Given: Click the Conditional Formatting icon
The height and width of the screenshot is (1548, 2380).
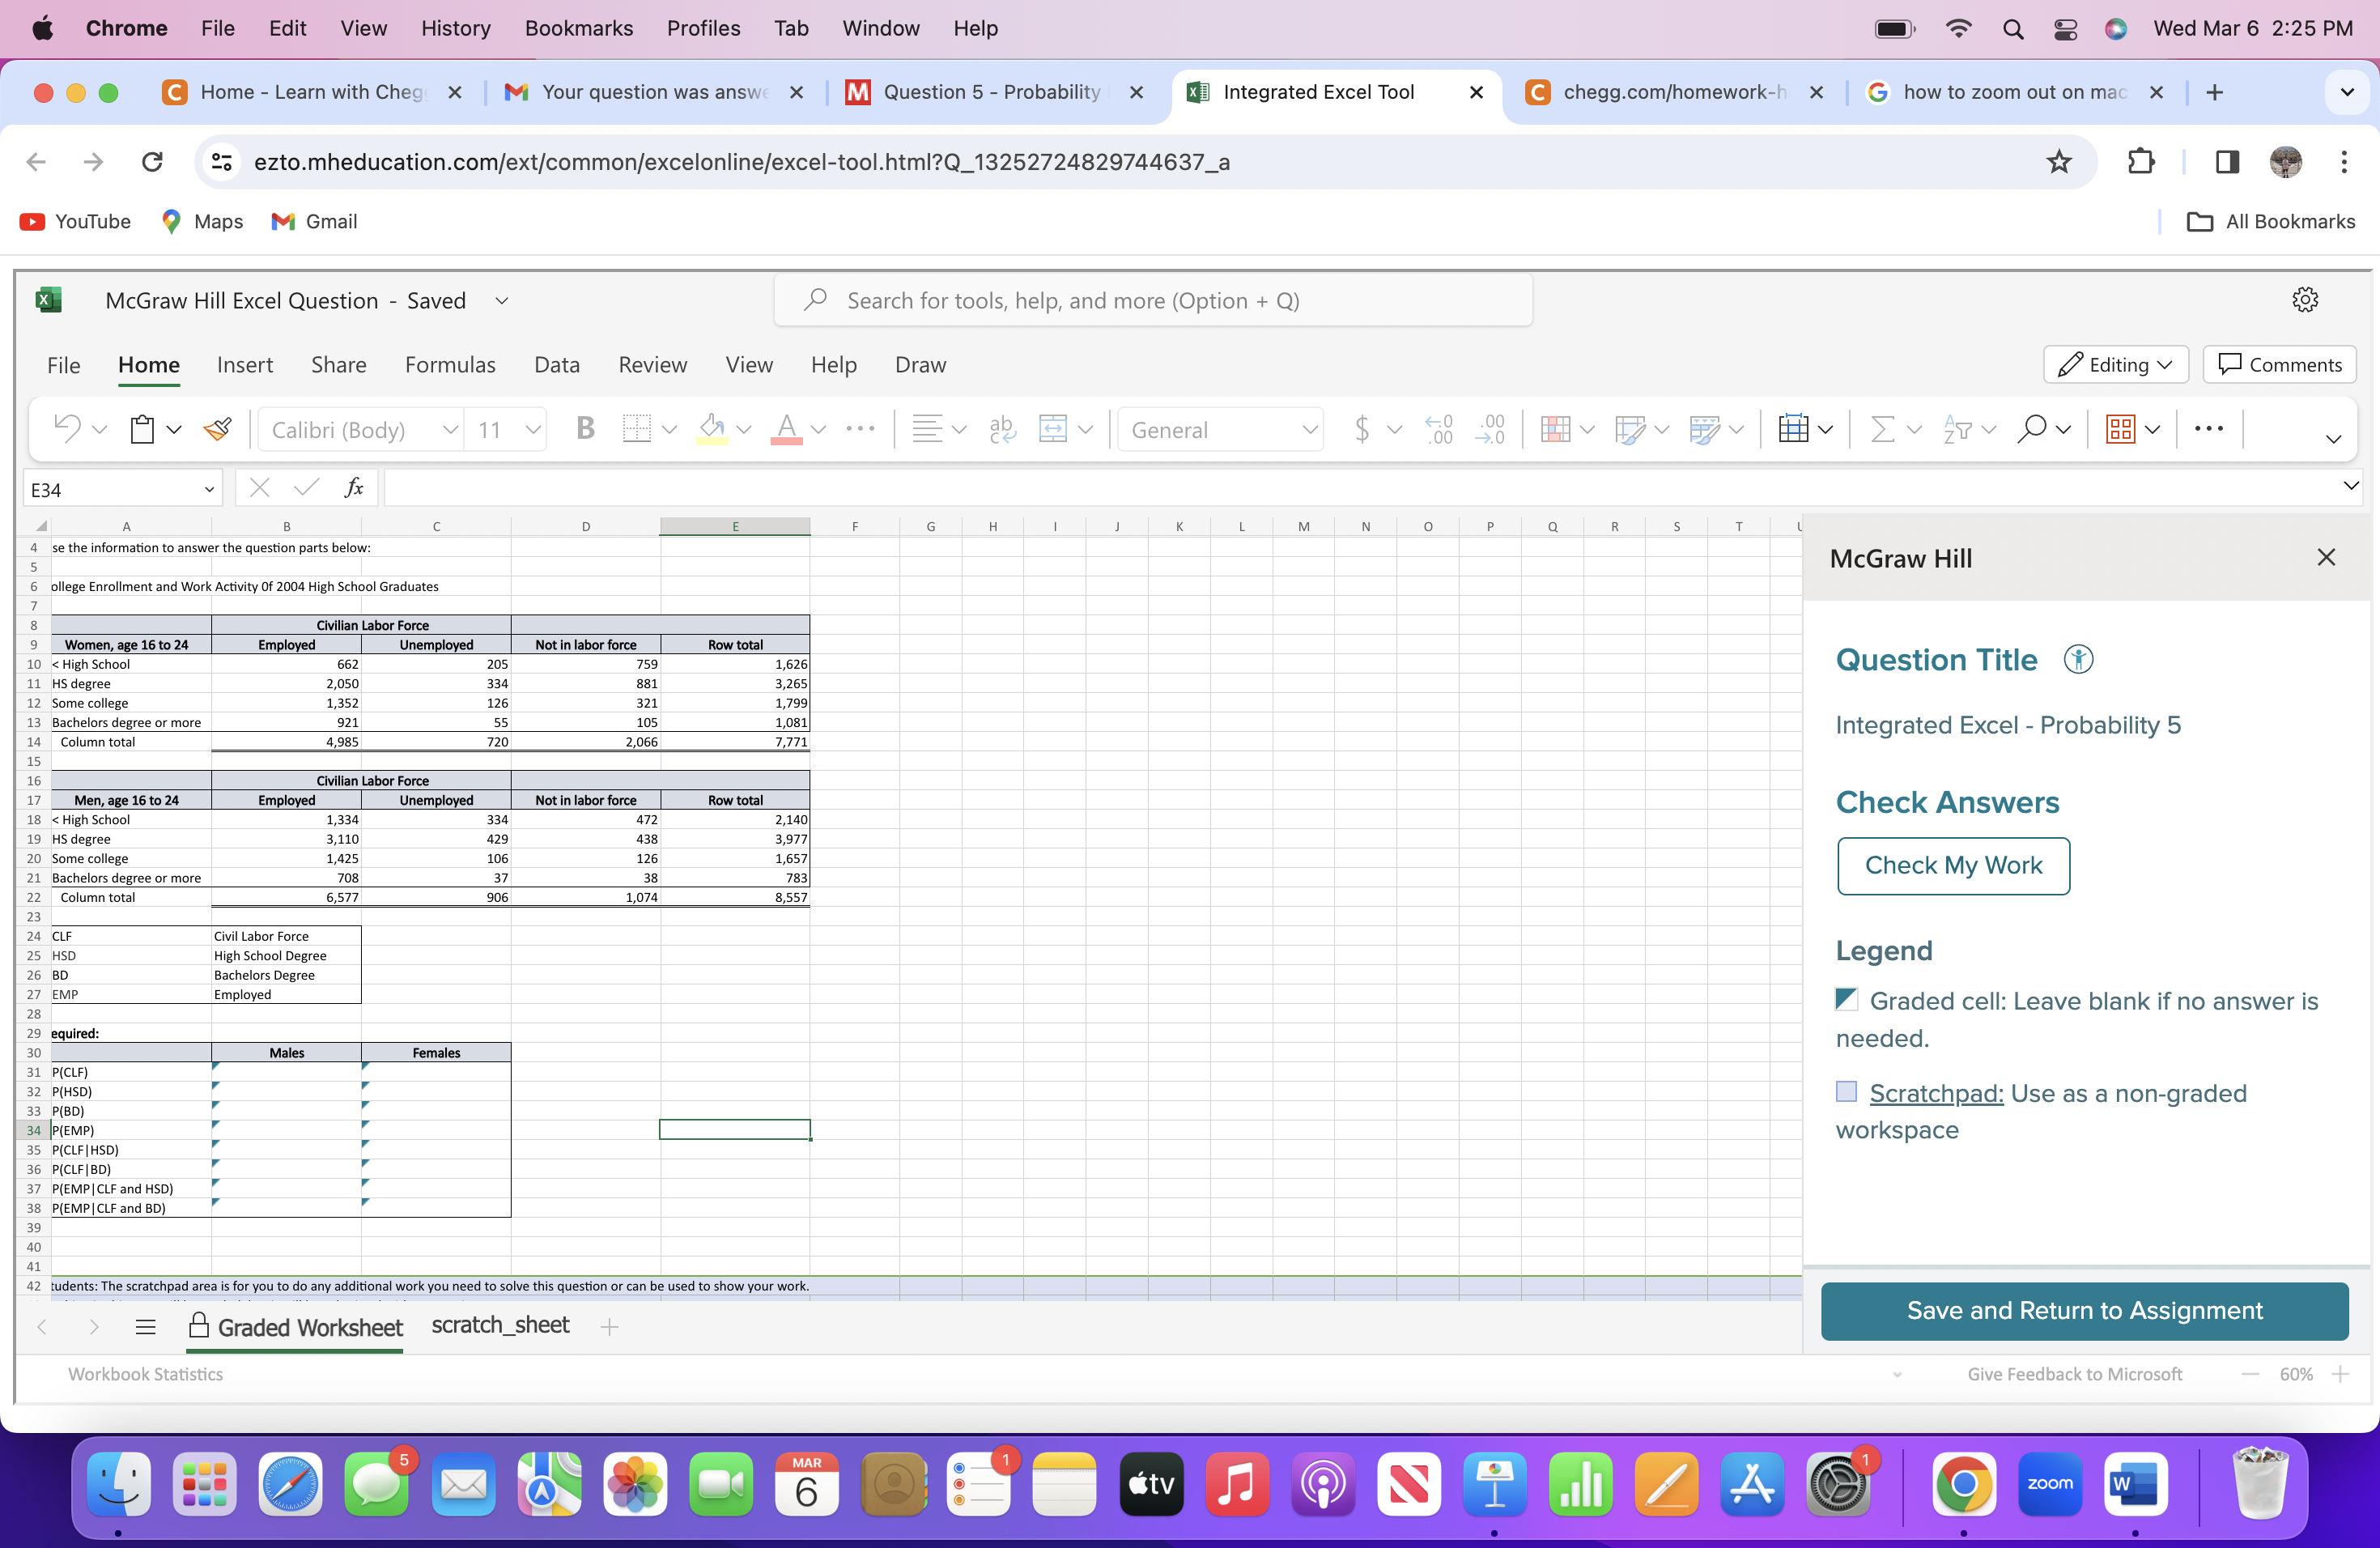Looking at the screenshot, I should click(x=1555, y=429).
